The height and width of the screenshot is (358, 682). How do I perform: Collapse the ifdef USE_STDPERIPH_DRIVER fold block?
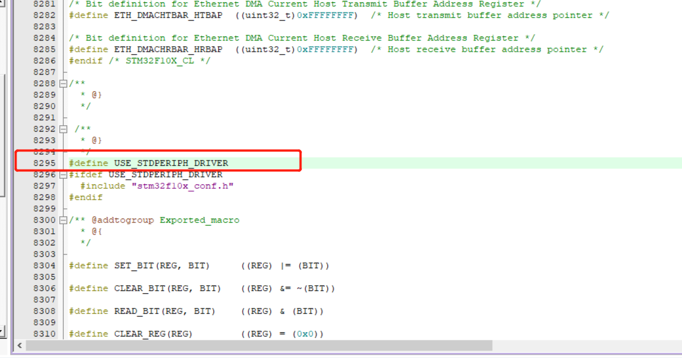pos(63,174)
